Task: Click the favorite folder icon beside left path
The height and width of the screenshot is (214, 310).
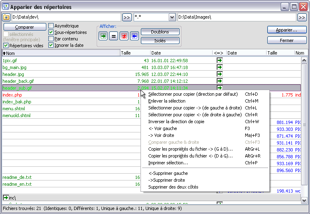Action: [x=6, y=17]
